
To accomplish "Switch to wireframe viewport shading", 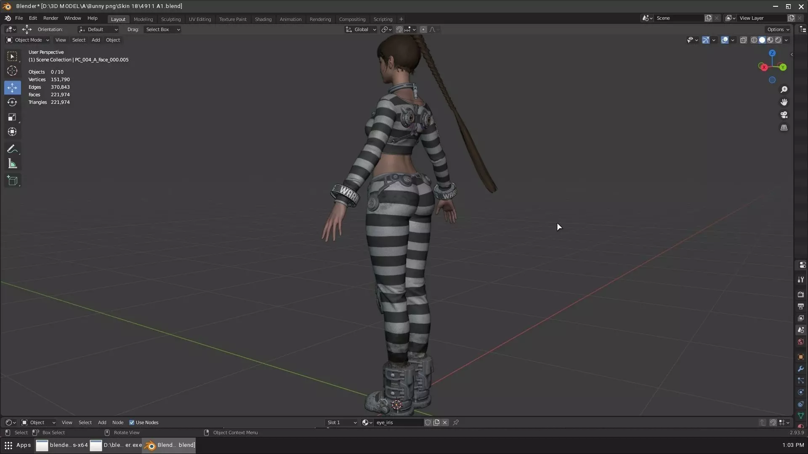I will tap(754, 40).
